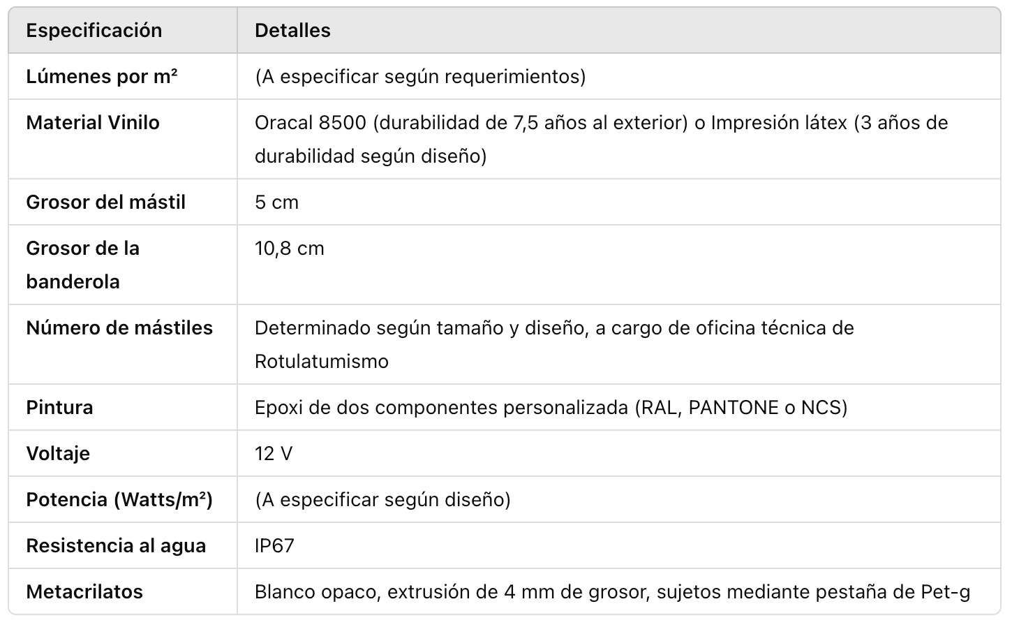
Task: Select the Grosor del mástil label
Action: click(x=106, y=202)
